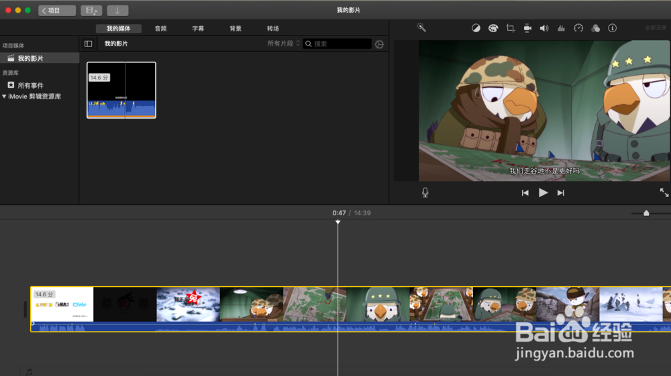Open the stabilization camera tool

pyautogui.click(x=527, y=28)
